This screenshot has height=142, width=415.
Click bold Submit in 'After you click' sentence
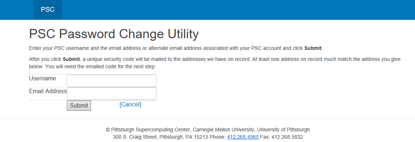[71, 59]
